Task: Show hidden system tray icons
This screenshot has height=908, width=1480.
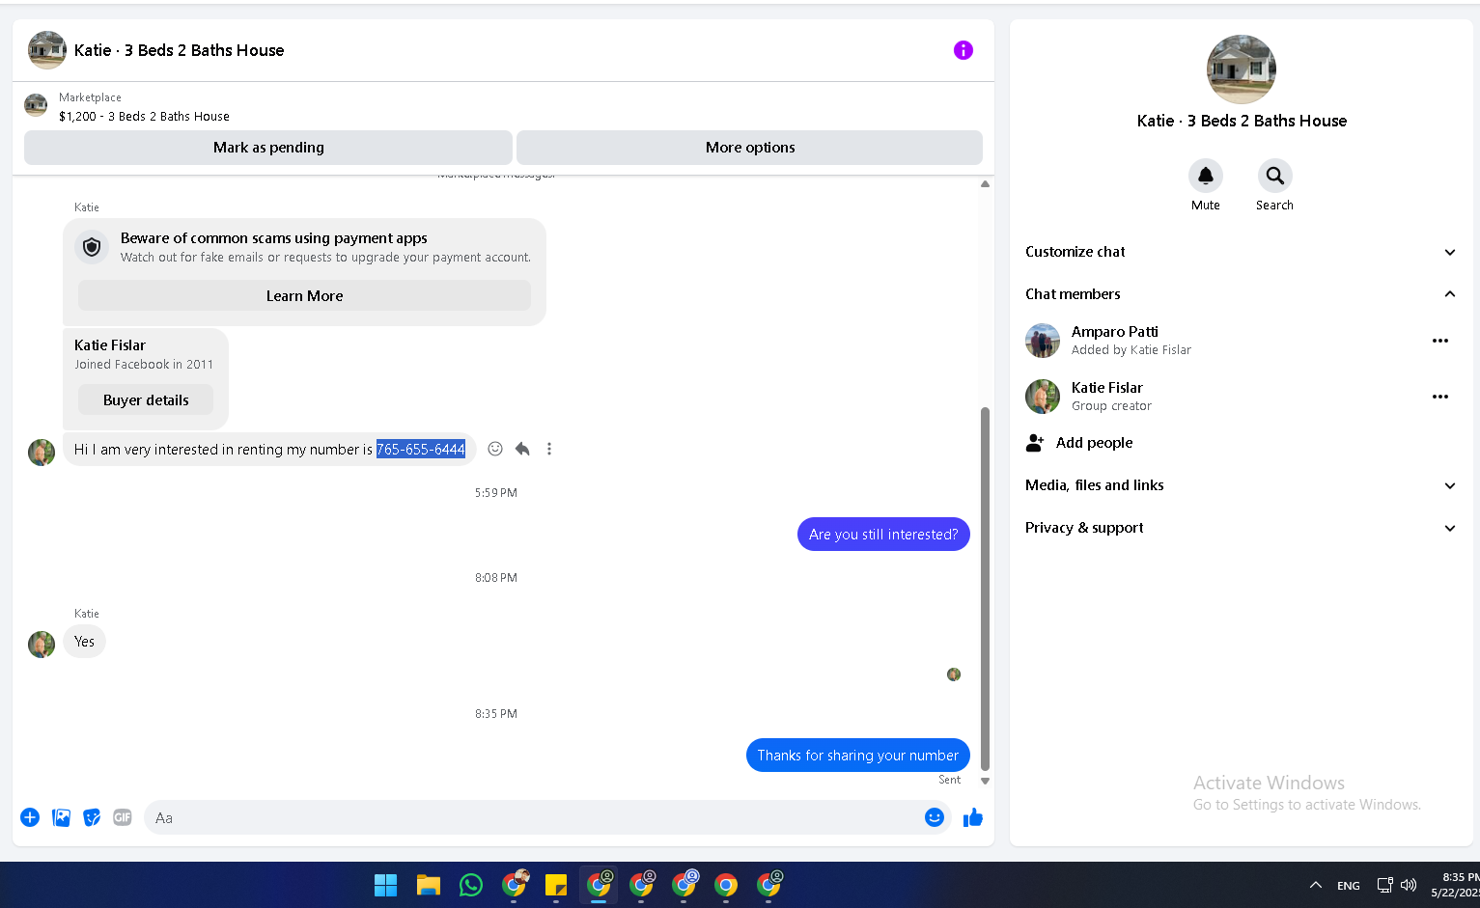Action: pos(1315,885)
